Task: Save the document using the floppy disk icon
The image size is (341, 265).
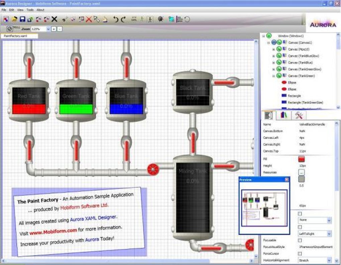Action: [22, 19]
